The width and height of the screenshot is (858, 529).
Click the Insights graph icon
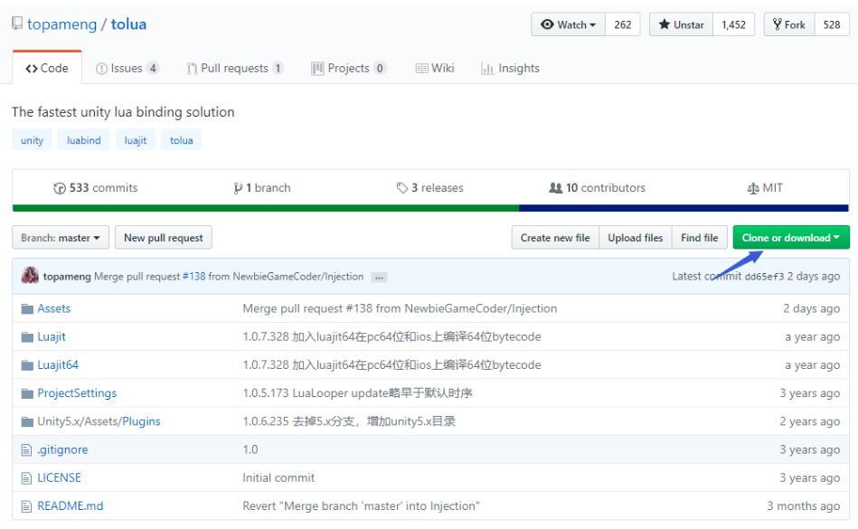pyautogui.click(x=487, y=69)
